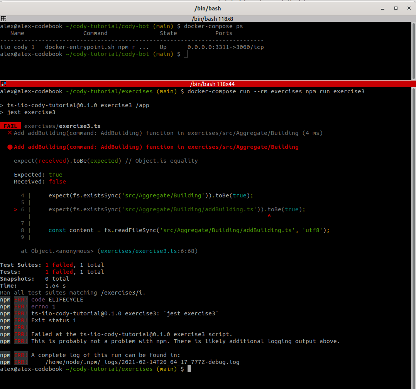Click the 'Ports' column header in the top pane

coord(224,33)
